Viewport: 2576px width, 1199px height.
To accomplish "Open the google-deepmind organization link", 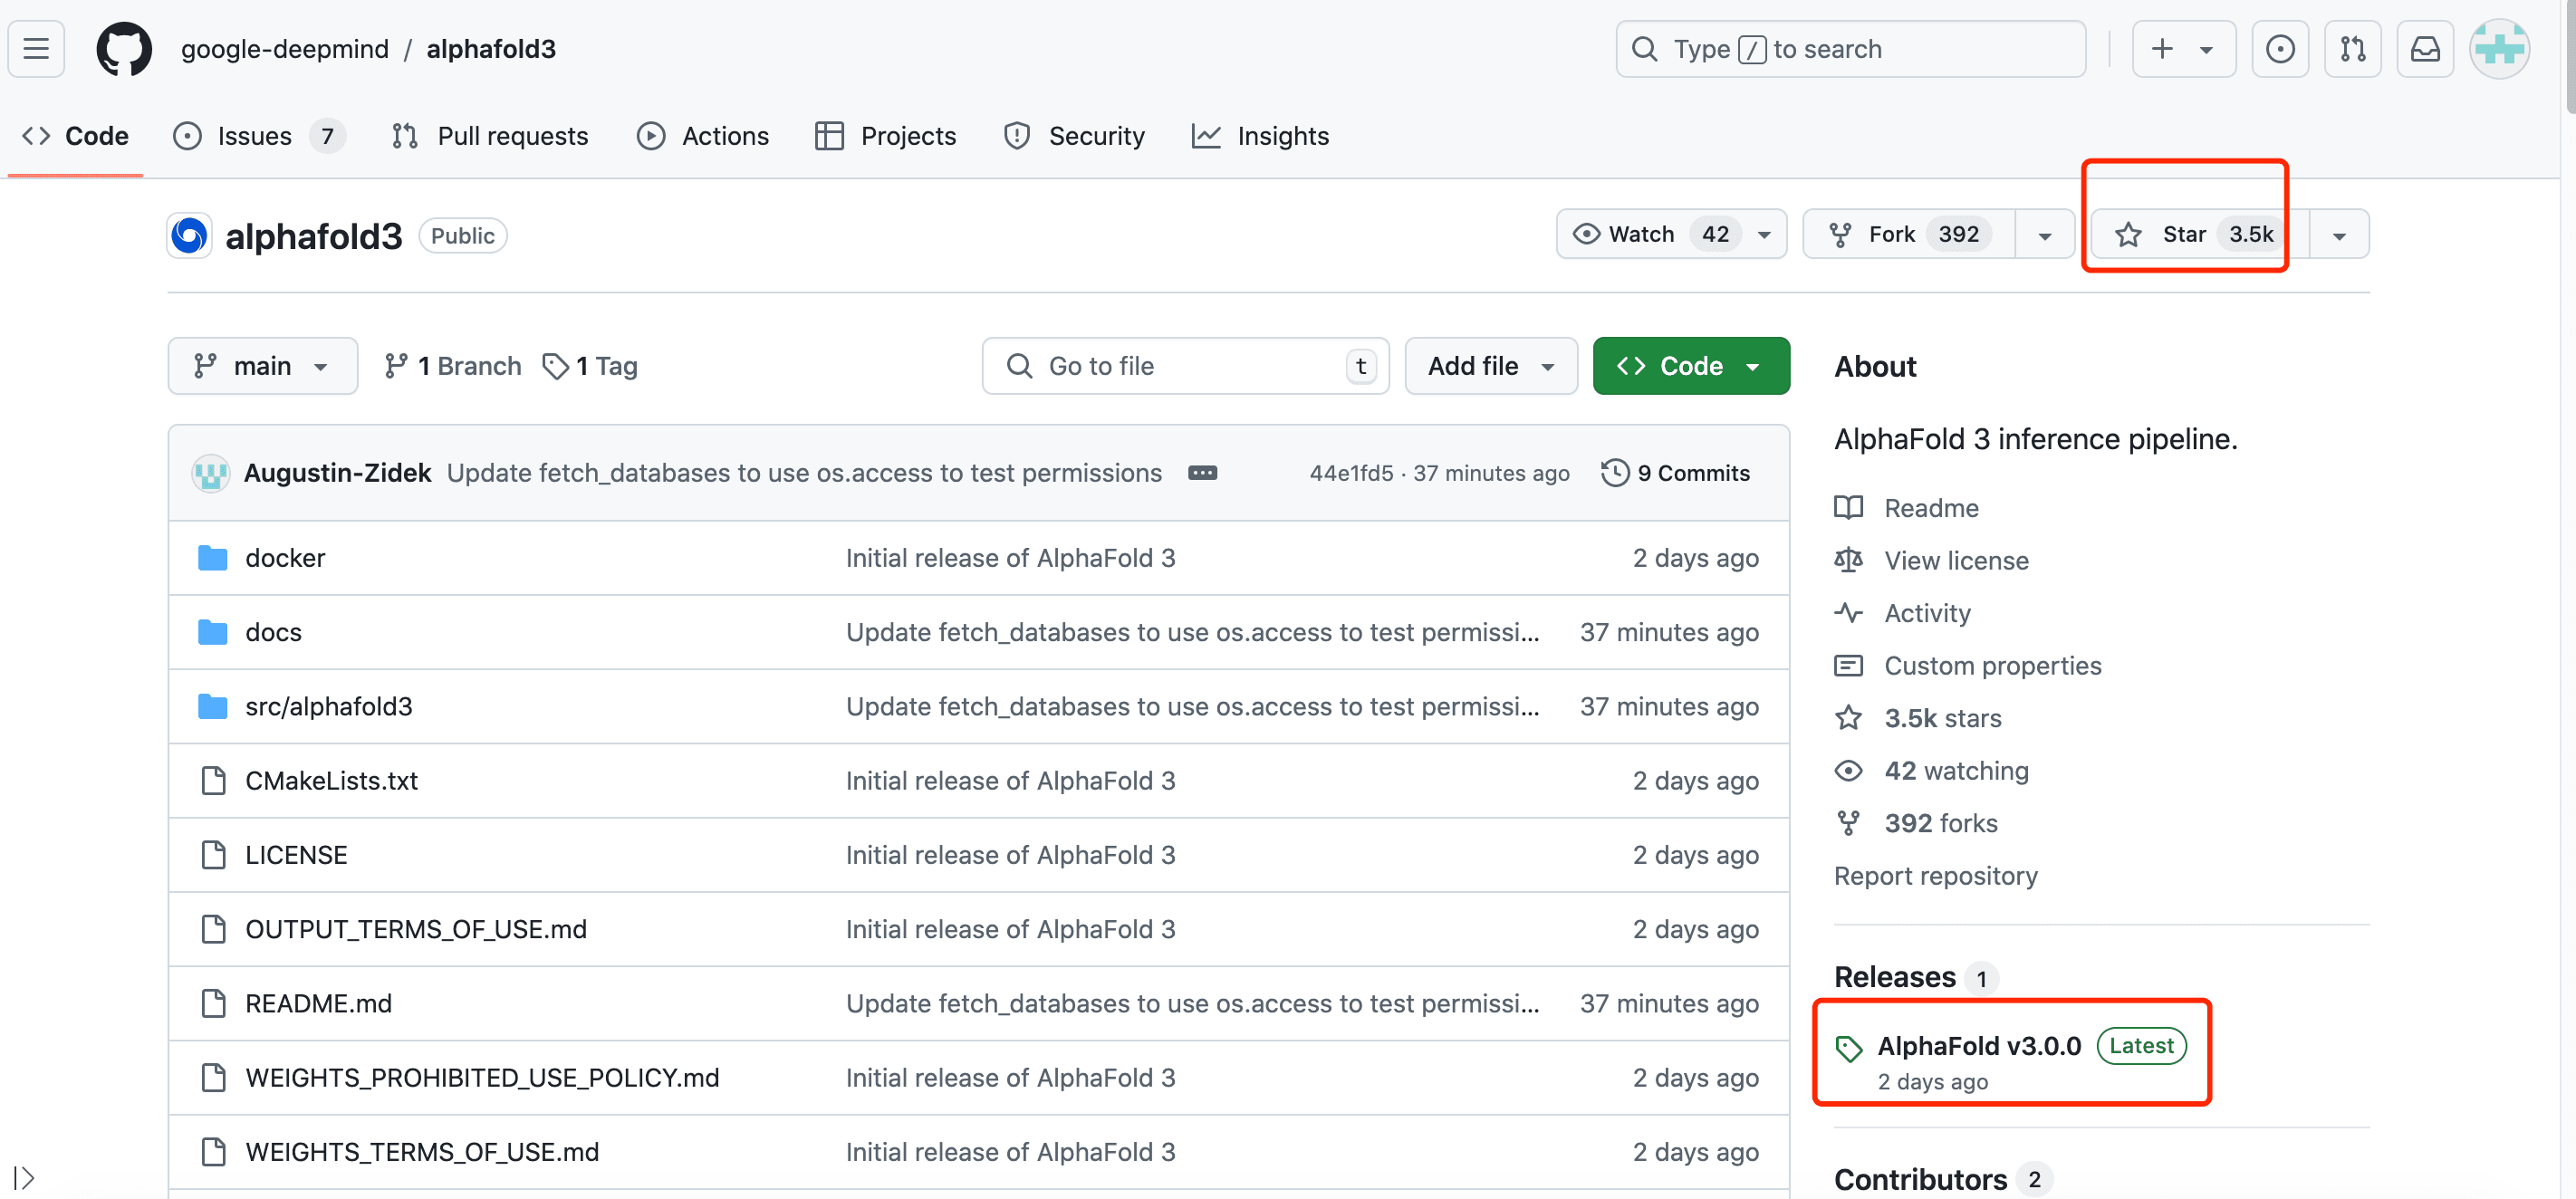I will coord(285,49).
